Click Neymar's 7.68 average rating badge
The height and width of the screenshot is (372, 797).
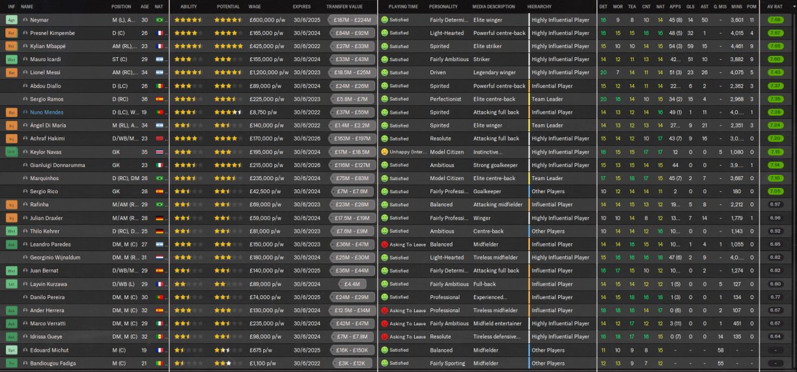tap(775, 20)
